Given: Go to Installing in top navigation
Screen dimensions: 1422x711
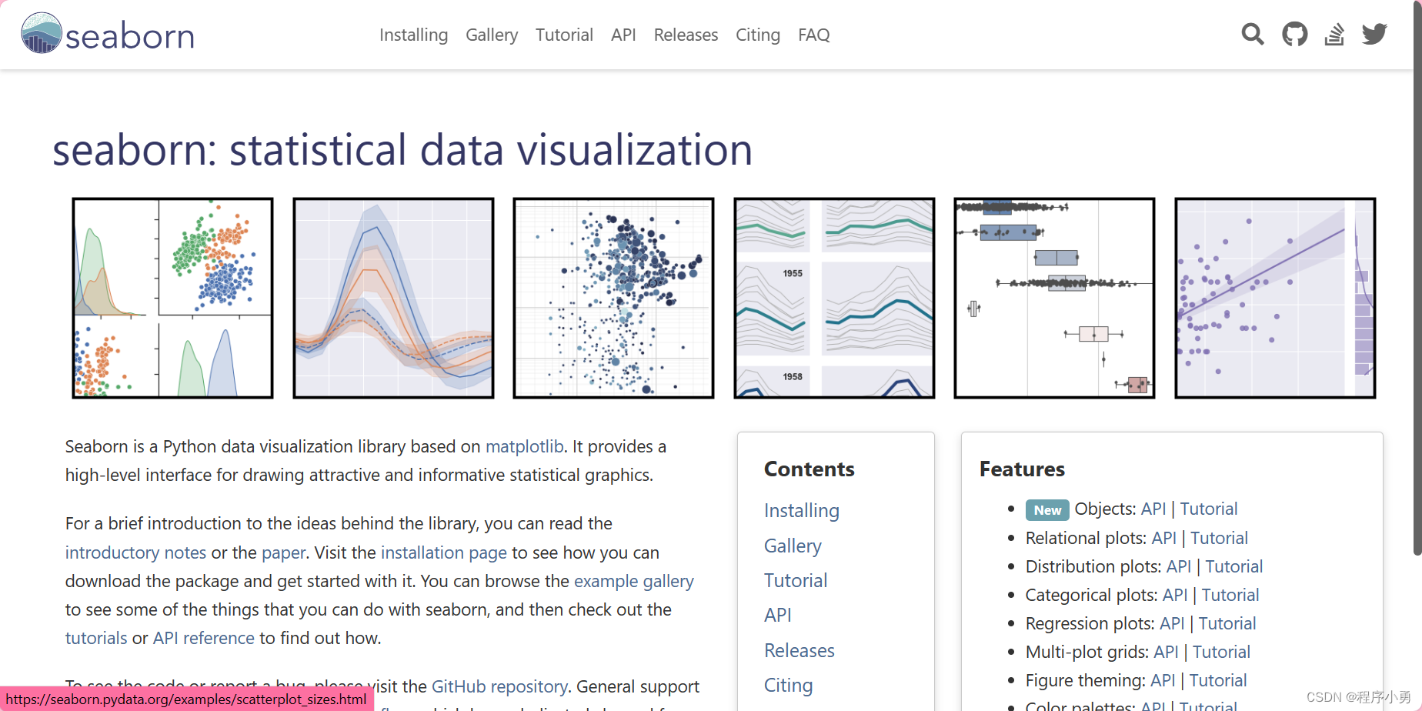Looking at the screenshot, I should [x=413, y=35].
